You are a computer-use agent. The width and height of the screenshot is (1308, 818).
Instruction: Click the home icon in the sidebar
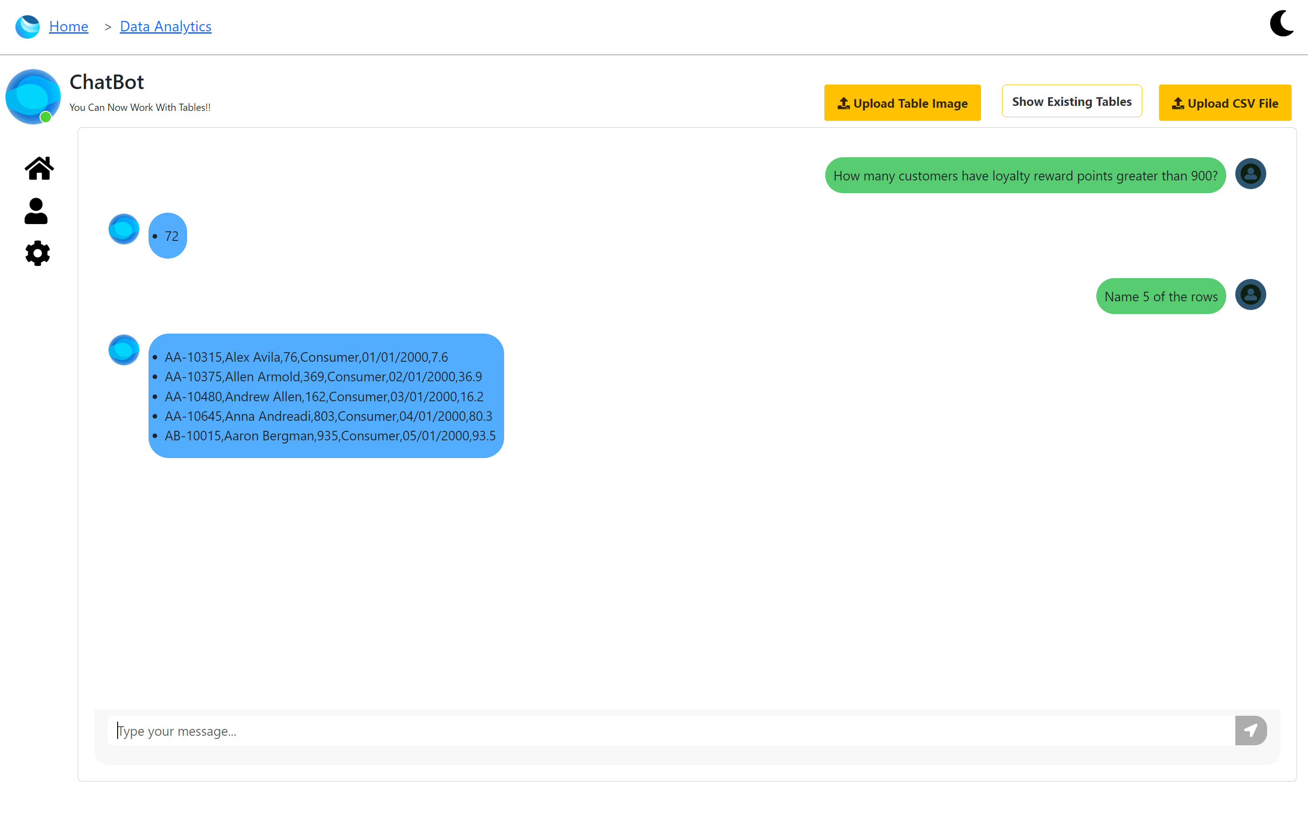pos(39,168)
